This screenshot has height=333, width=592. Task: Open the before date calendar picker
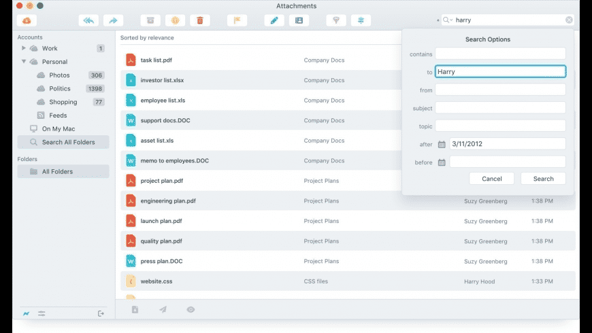click(442, 162)
